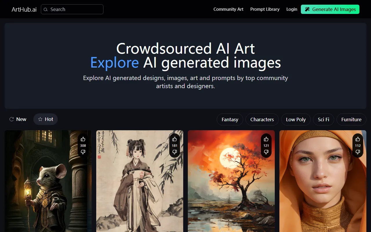The width and height of the screenshot is (371, 232).
Task: Downvote the woman in orange headscarf image
Action: (x=358, y=152)
